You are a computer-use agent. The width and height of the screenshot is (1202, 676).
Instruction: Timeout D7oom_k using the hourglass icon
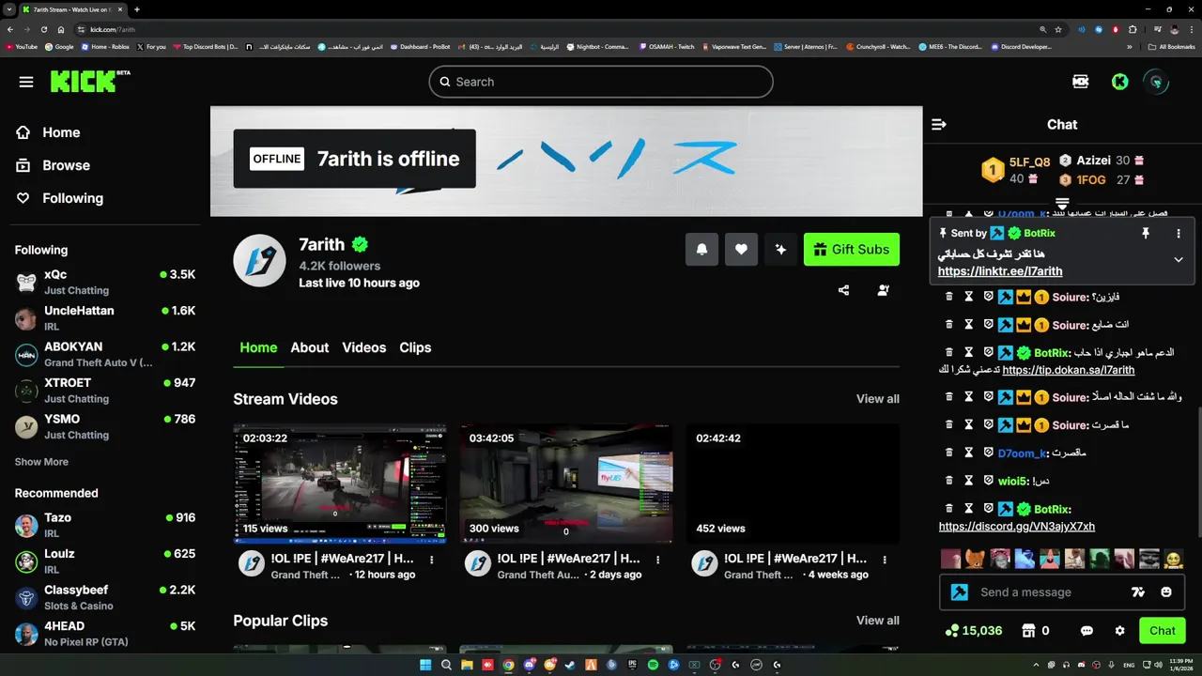click(x=969, y=453)
